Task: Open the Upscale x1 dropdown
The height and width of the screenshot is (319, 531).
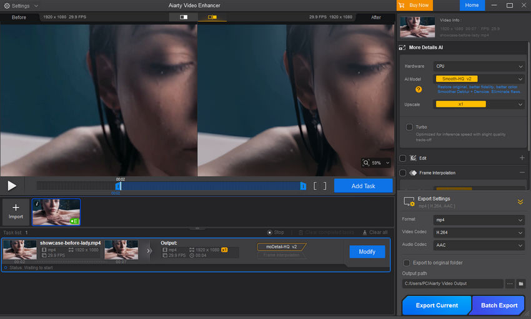Action: pos(479,104)
